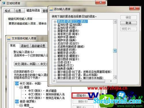Image resolution: width=144 pixels, height=108 pixels.
Task: Click 删除(R) button
Action: click(83, 102)
